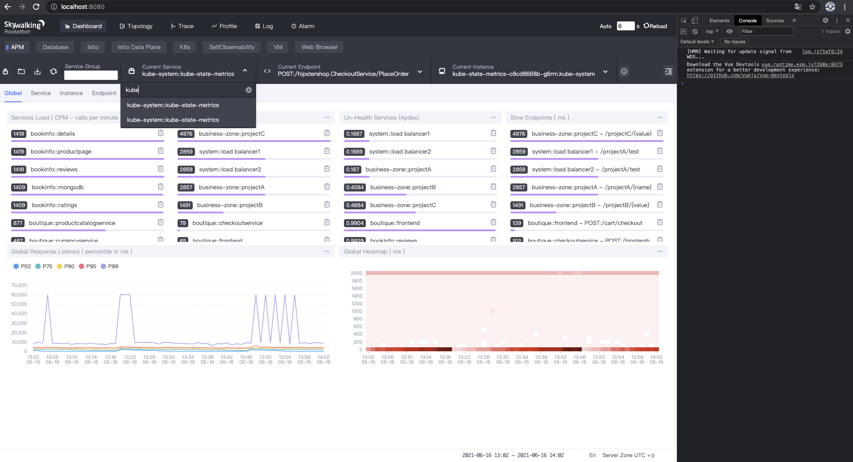Viewport: 853px width, 462px height.
Task: Click the Service Group input field
Action: (91, 75)
